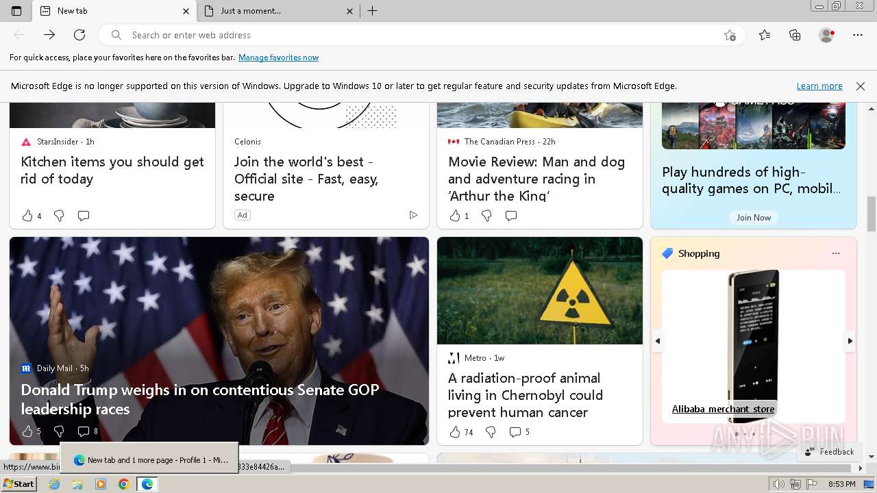This screenshot has height=493, width=877.
Task: Switch to the New tab tab
Action: (x=114, y=11)
